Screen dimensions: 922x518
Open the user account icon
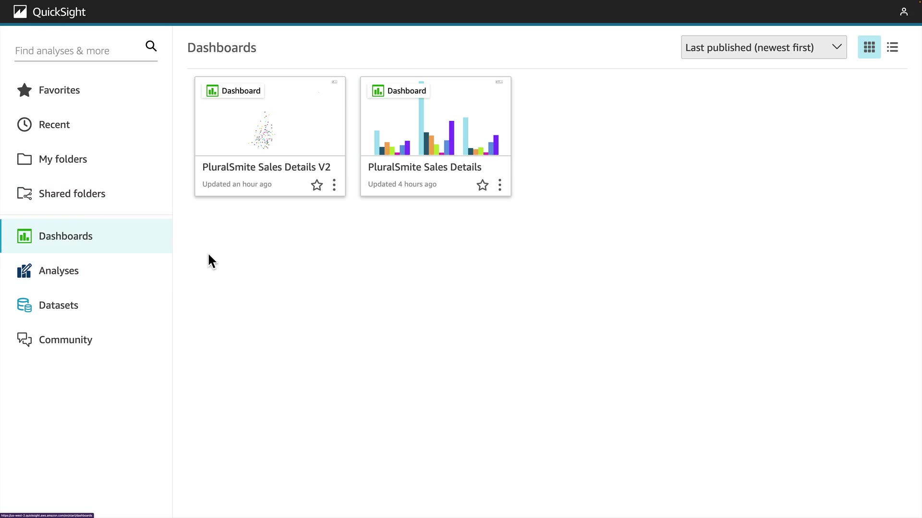[x=904, y=12]
